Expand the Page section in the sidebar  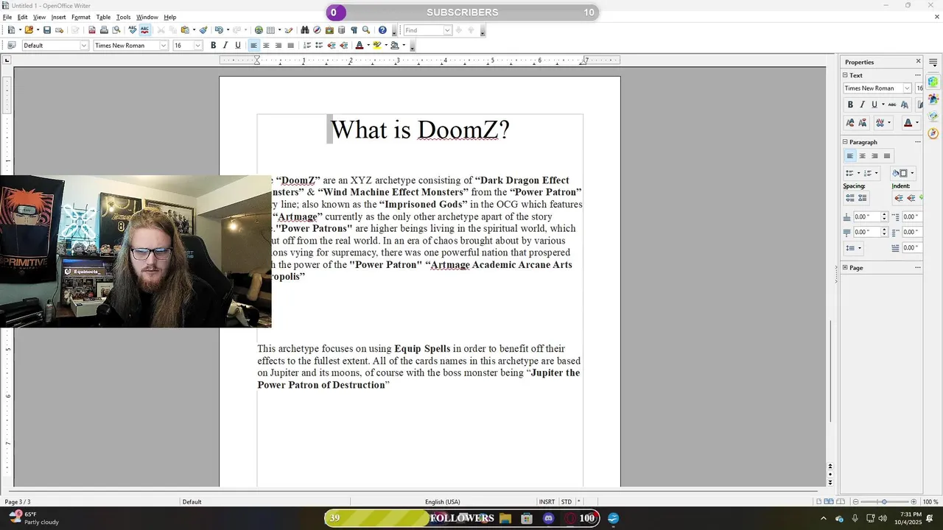click(845, 267)
